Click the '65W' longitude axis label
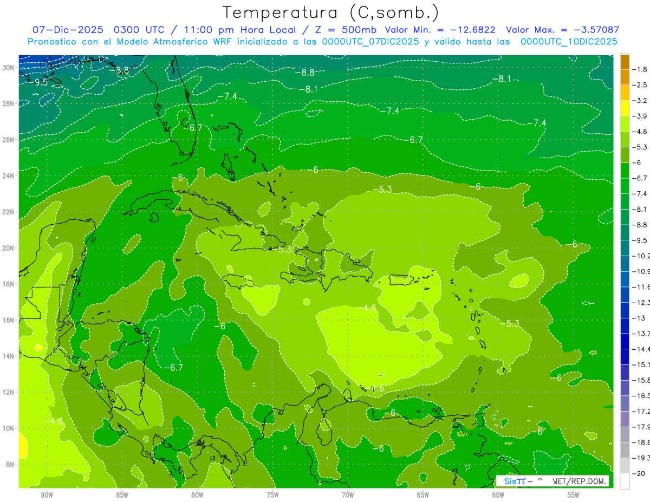 pyautogui.click(x=423, y=495)
